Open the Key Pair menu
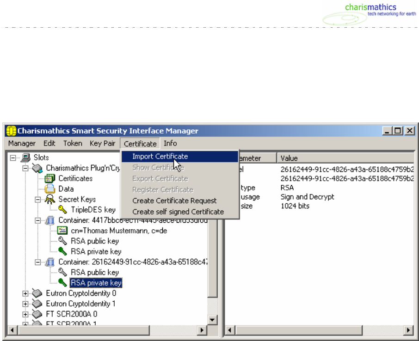Image resolution: width=419 pixels, height=341 pixels. click(x=103, y=143)
